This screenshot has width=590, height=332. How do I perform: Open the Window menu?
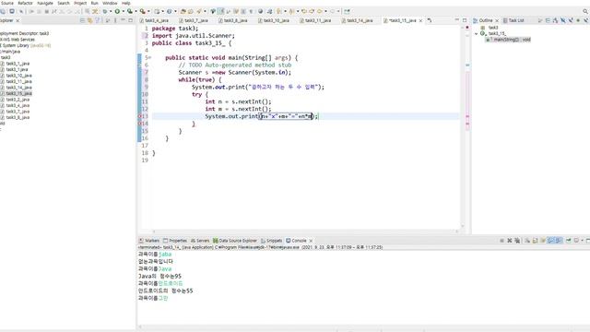110,3
